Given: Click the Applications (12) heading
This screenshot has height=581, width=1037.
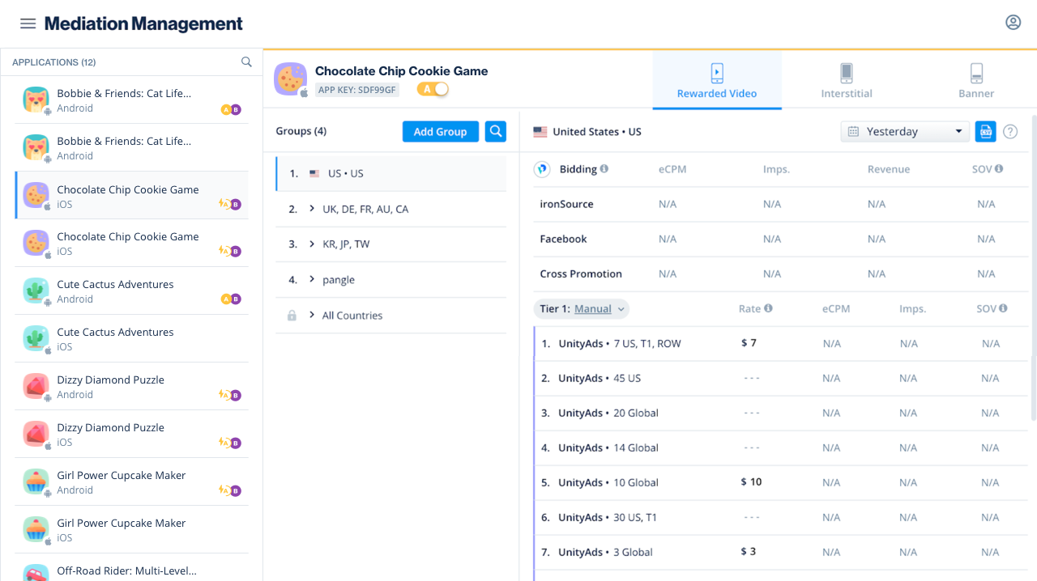Looking at the screenshot, I should point(54,62).
